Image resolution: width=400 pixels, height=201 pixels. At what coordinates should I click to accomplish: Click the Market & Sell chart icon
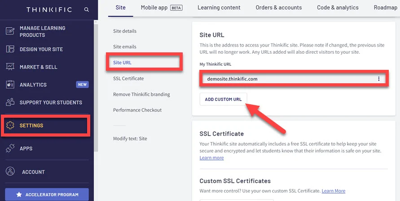tap(10, 67)
